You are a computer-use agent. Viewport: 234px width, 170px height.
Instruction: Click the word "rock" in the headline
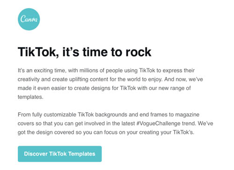click(x=139, y=52)
